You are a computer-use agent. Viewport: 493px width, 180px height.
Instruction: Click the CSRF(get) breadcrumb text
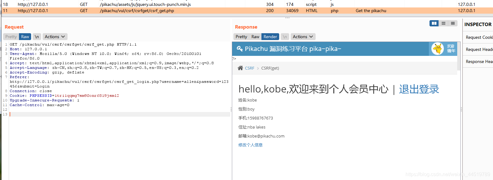(x=270, y=68)
